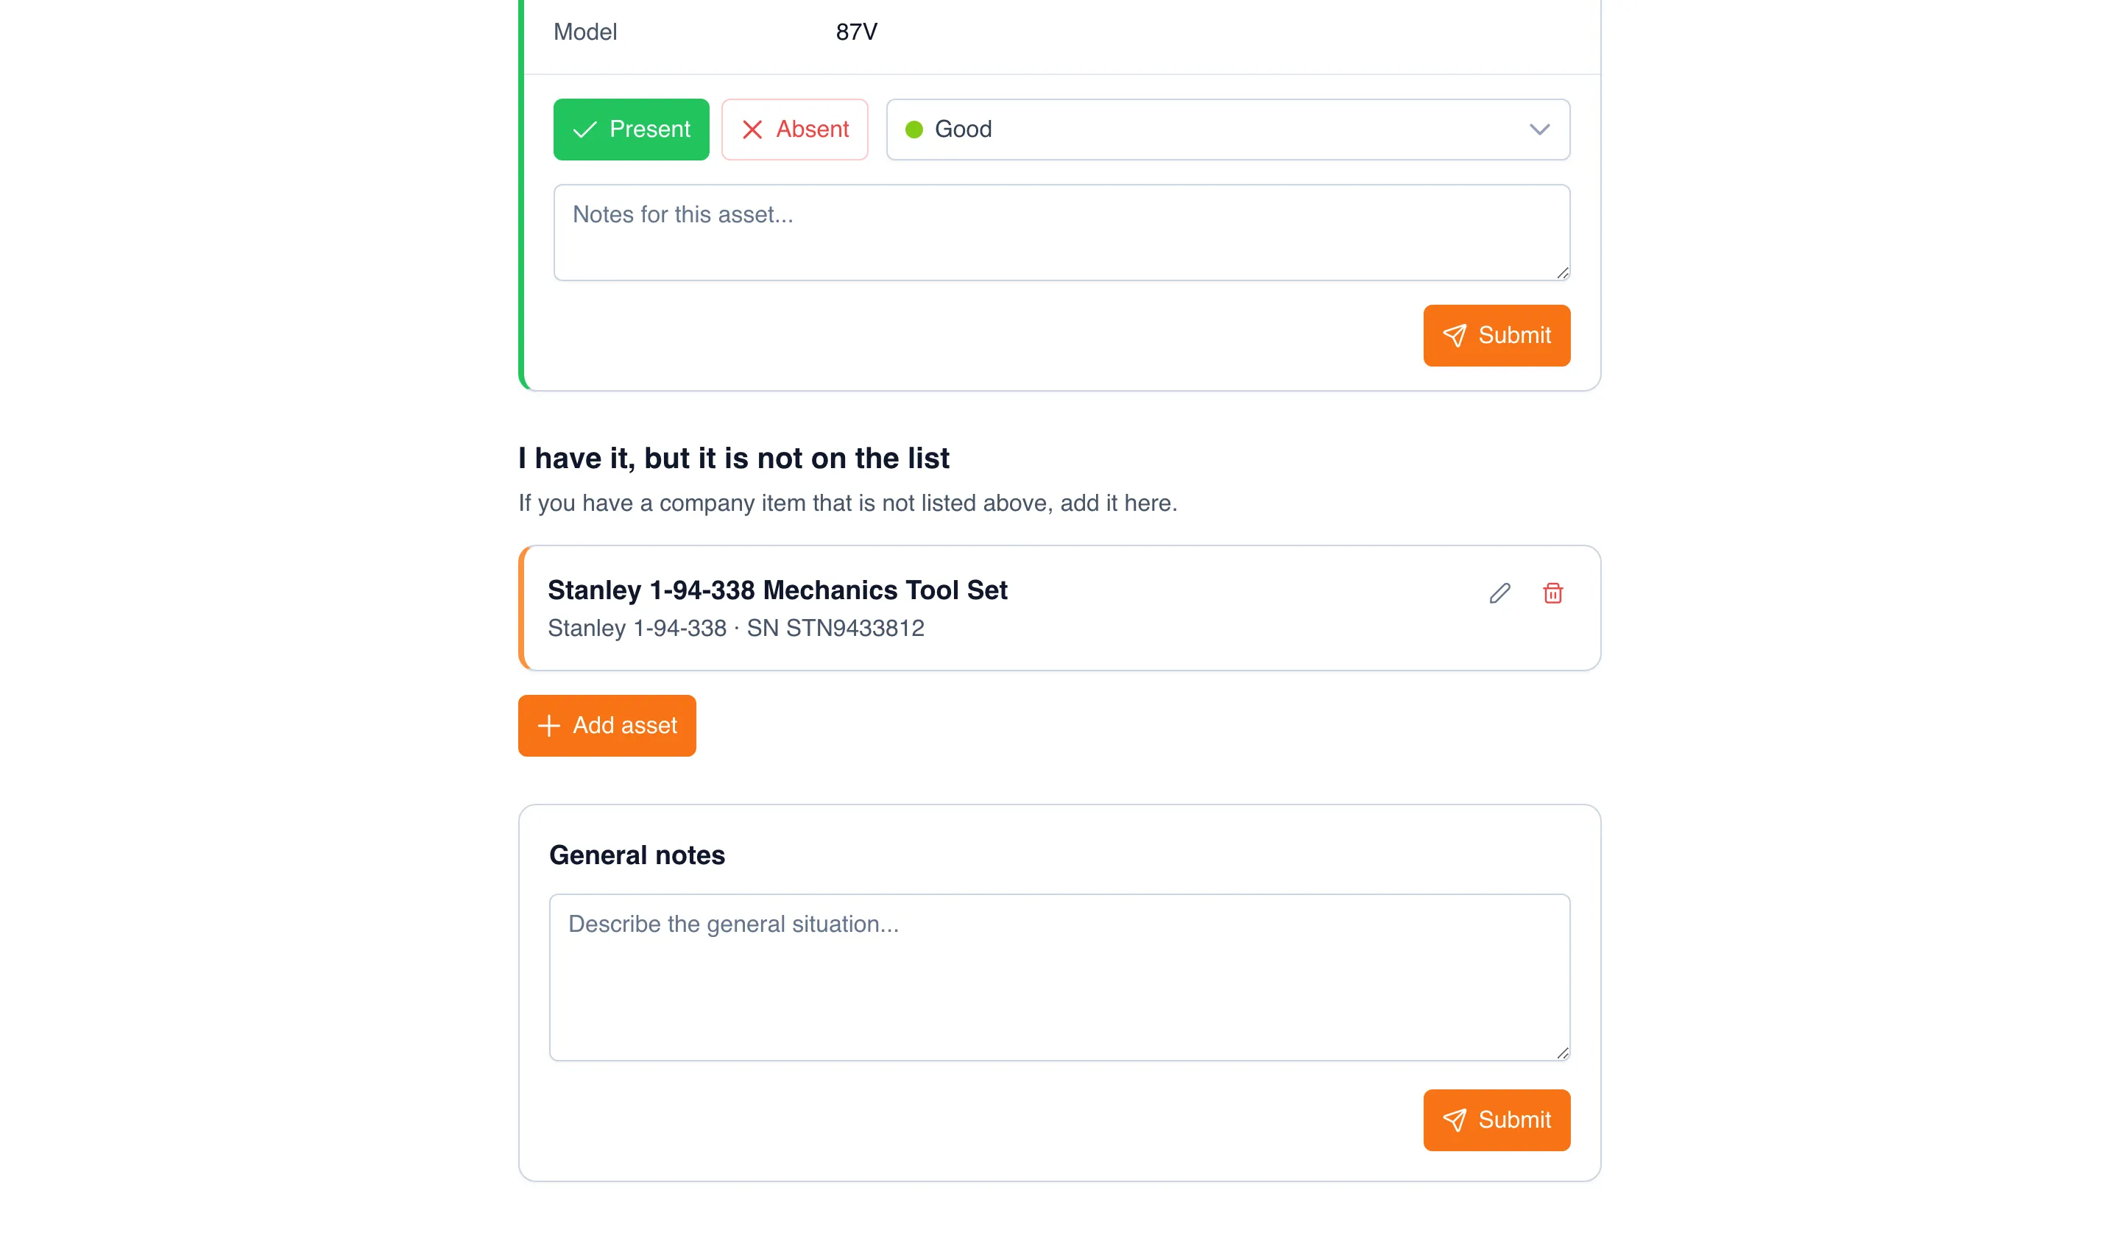
Task: Click the red X icon on Absent
Action: (752, 130)
